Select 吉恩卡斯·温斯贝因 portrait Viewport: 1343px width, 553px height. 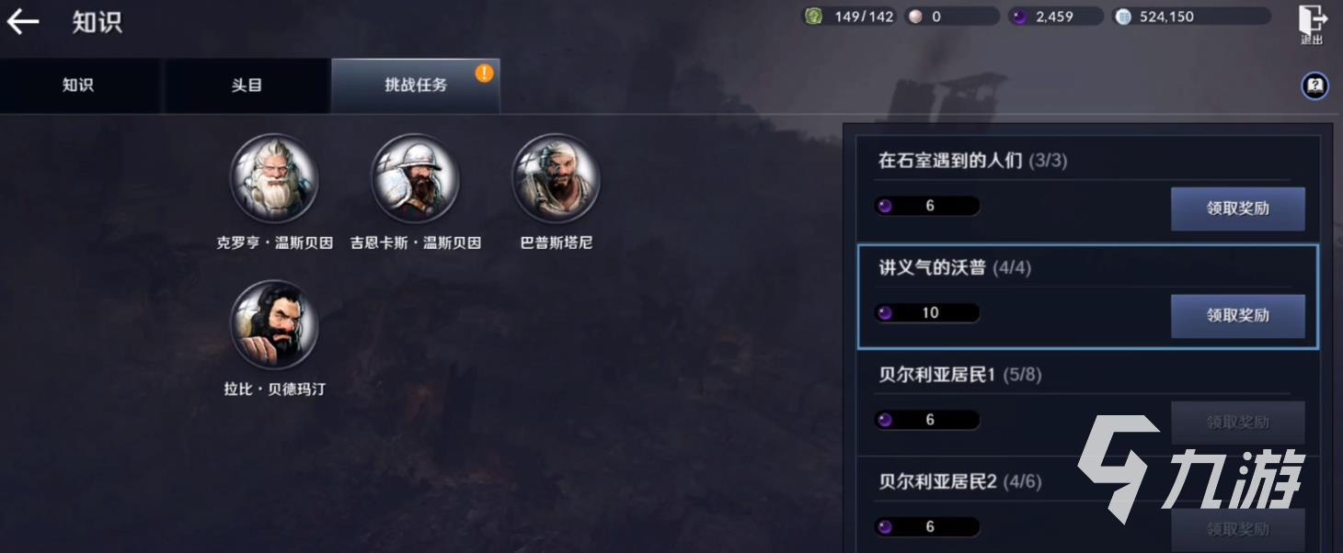[415, 178]
